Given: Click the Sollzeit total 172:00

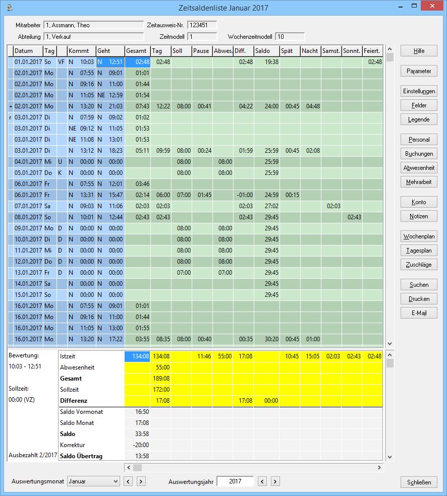Looking at the screenshot, I should click(x=161, y=390).
